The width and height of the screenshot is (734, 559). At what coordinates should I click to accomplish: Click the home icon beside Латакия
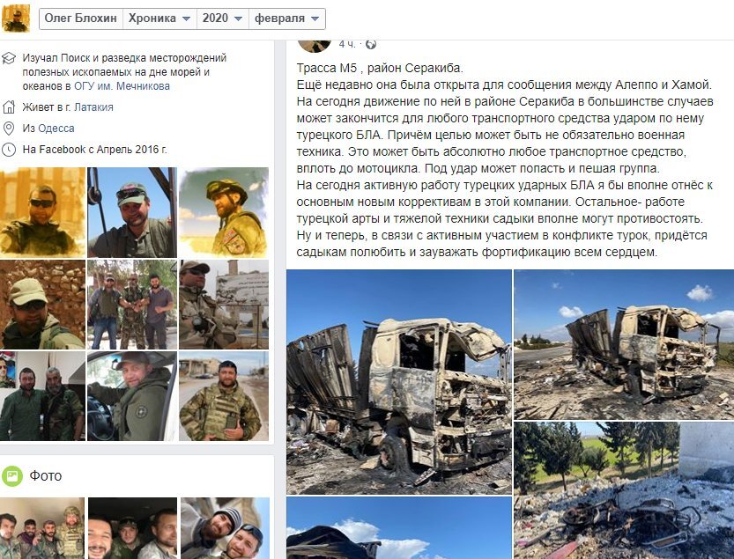pos(9,107)
